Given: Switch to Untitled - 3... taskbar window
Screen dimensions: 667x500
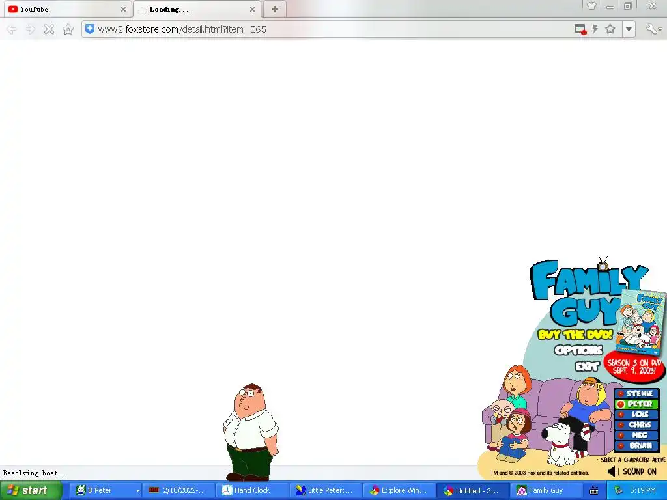Looking at the screenshot, I should (x=473, y=490).
